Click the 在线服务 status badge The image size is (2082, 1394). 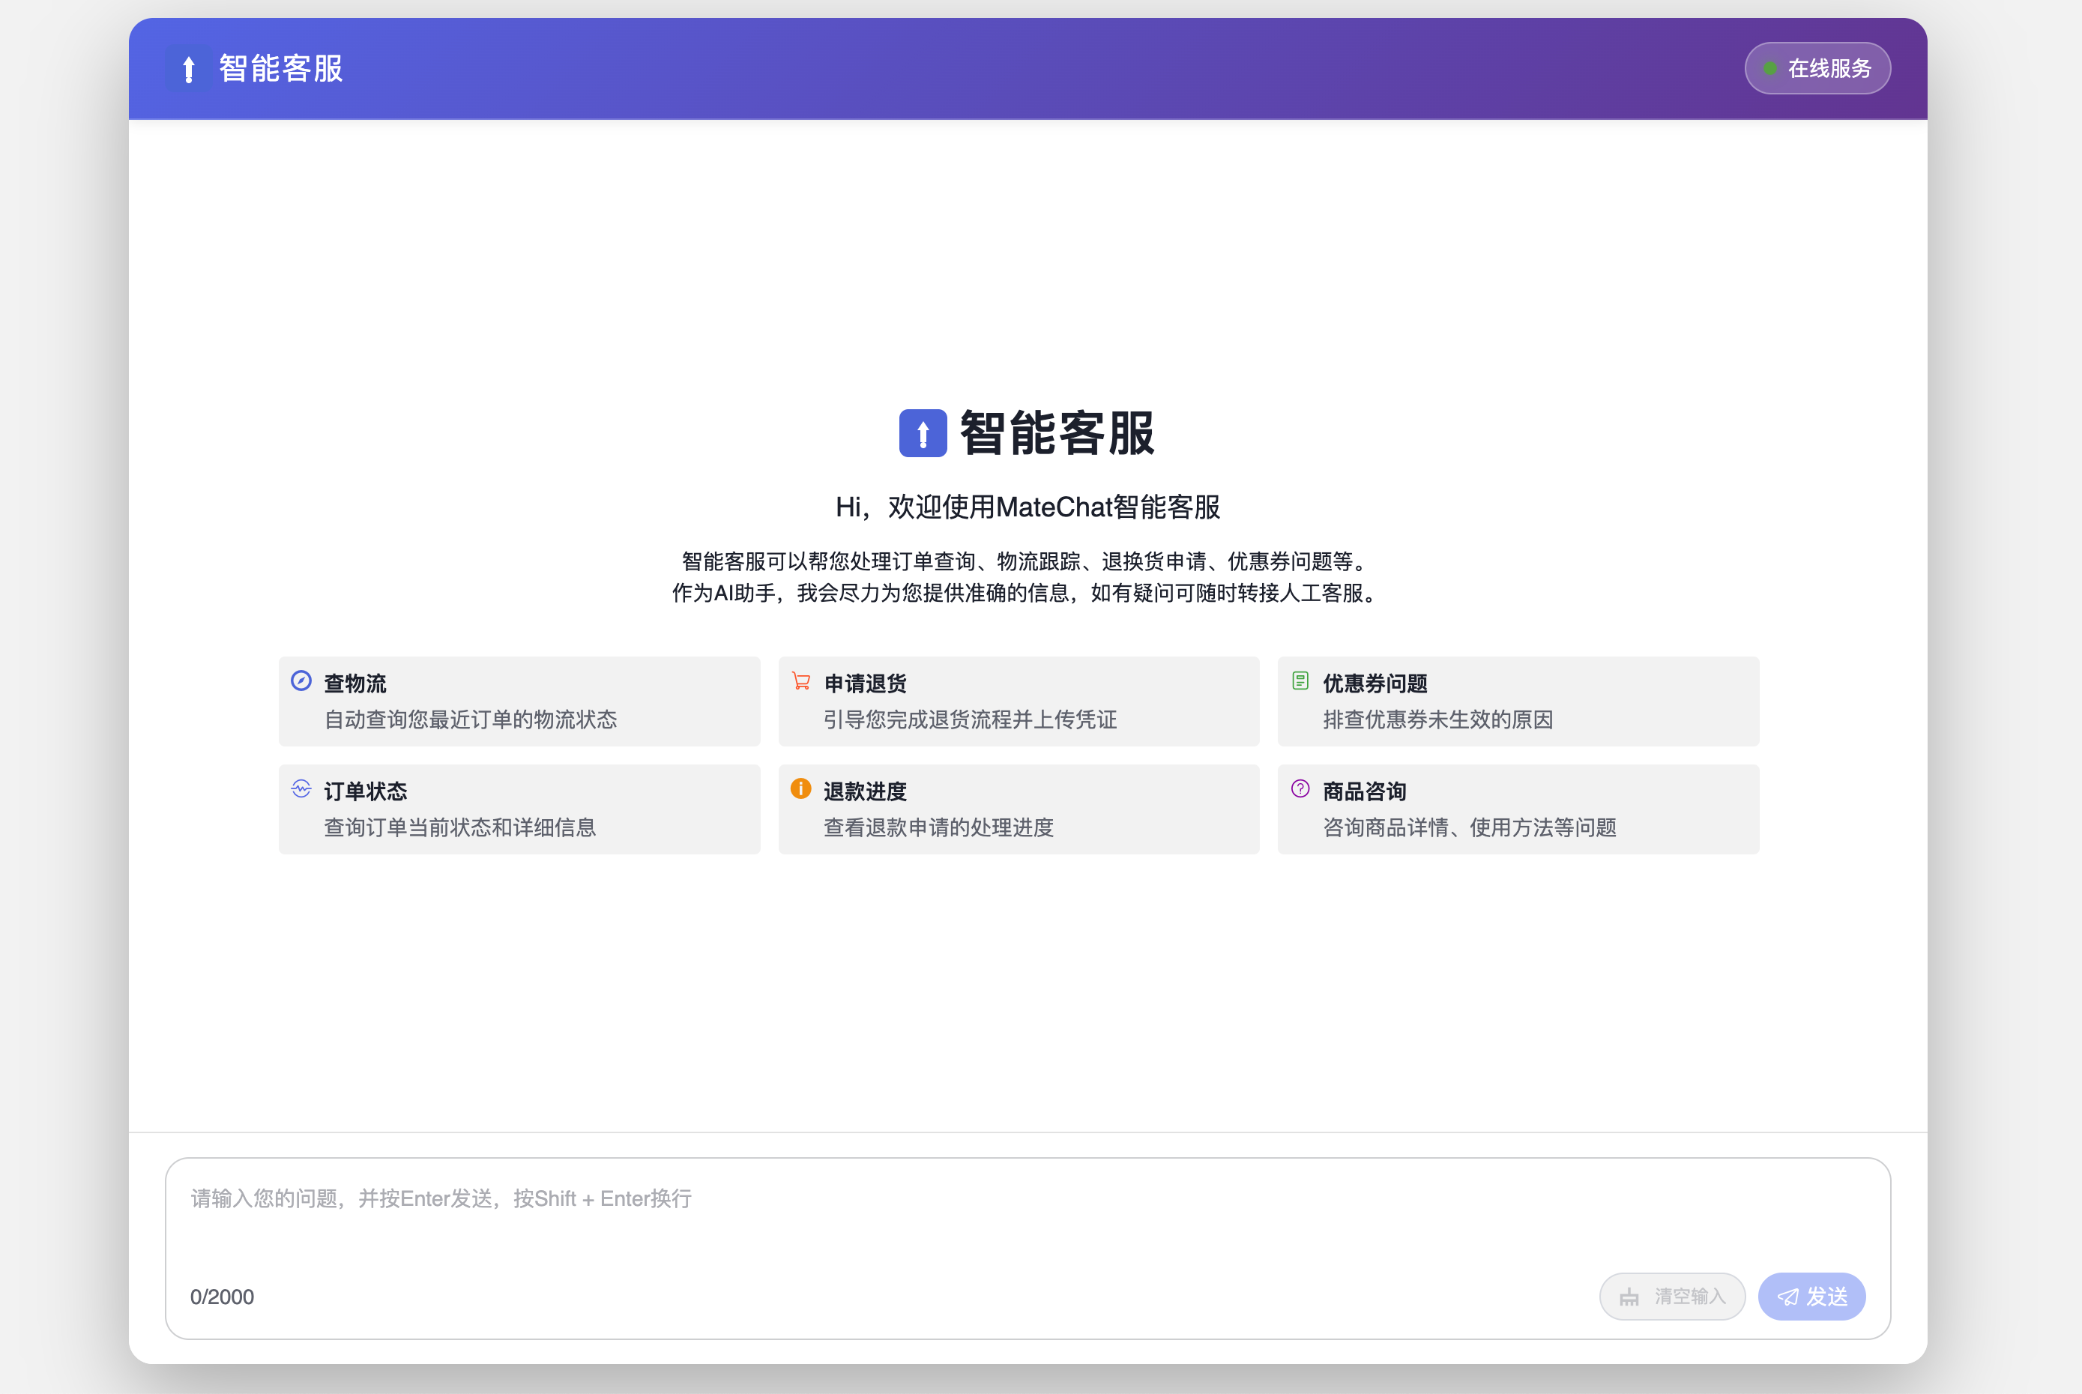1817,68
